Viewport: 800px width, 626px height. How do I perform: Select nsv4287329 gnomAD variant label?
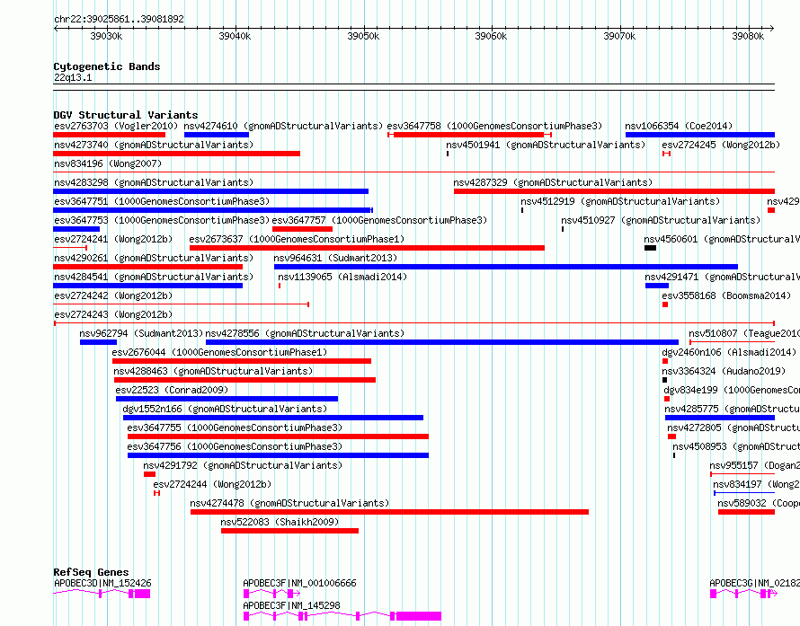(553, 182)
